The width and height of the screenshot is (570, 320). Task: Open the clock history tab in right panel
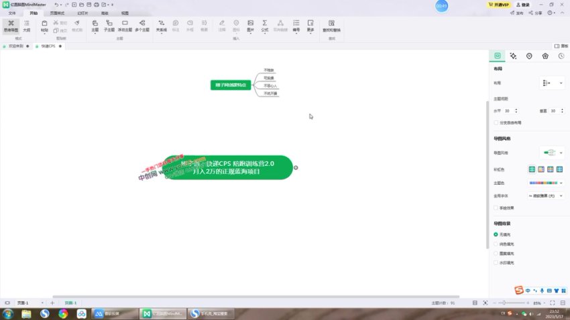(x=561, y=56)
